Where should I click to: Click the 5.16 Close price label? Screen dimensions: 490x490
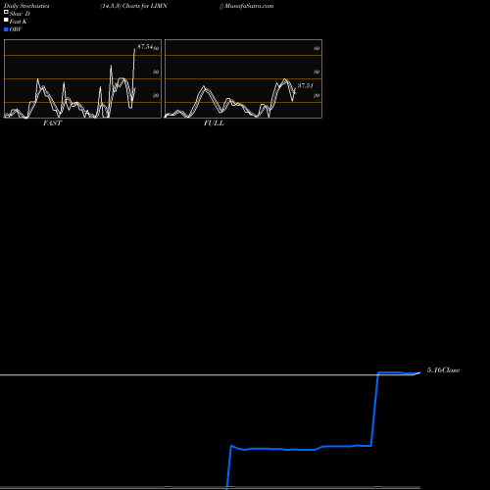pos(443,370)
